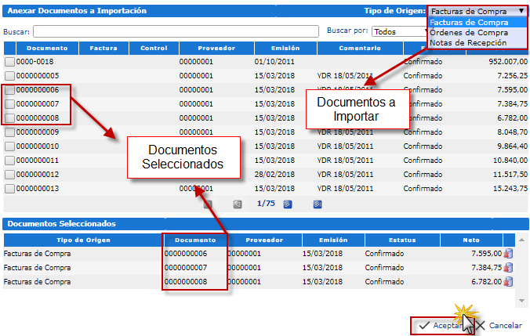Click emission date 28/02/2018
Screen dimensions: 530x336
pyautogui.click(x=274, y=175)
